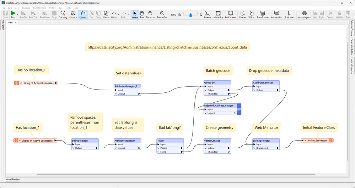The width and height of the screenshot is (355, 188).
Task: Open the data.lacity.org annotation link
Action: tap(167, 47)
